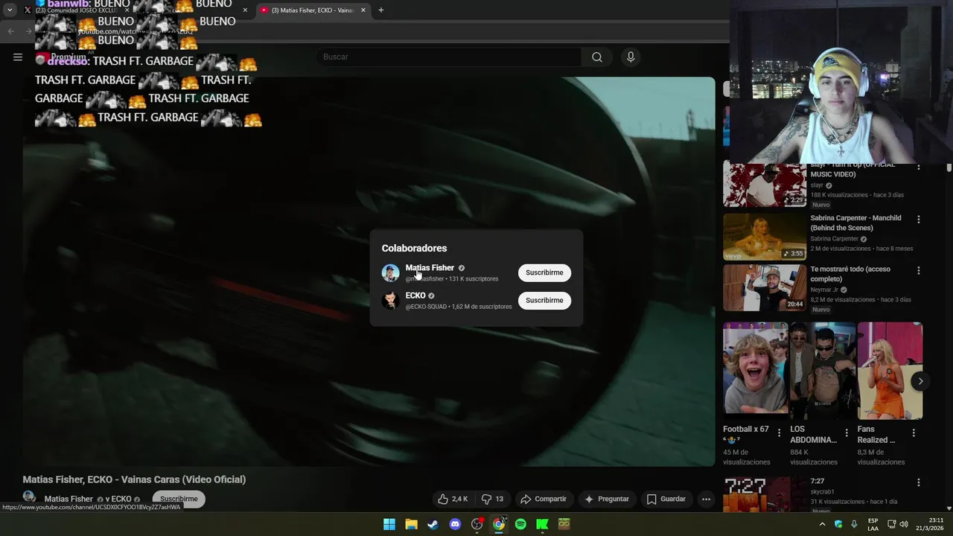The width and height of the screenshot is (953, 536).
Task: Go back with the browser back arrow
Action: click(10, 31)
